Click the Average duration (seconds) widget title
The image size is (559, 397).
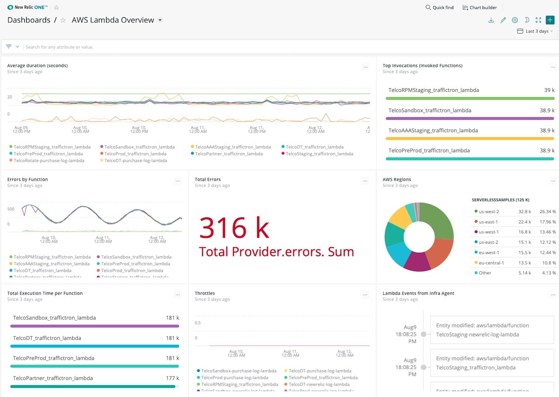click(x=37, y=66)
